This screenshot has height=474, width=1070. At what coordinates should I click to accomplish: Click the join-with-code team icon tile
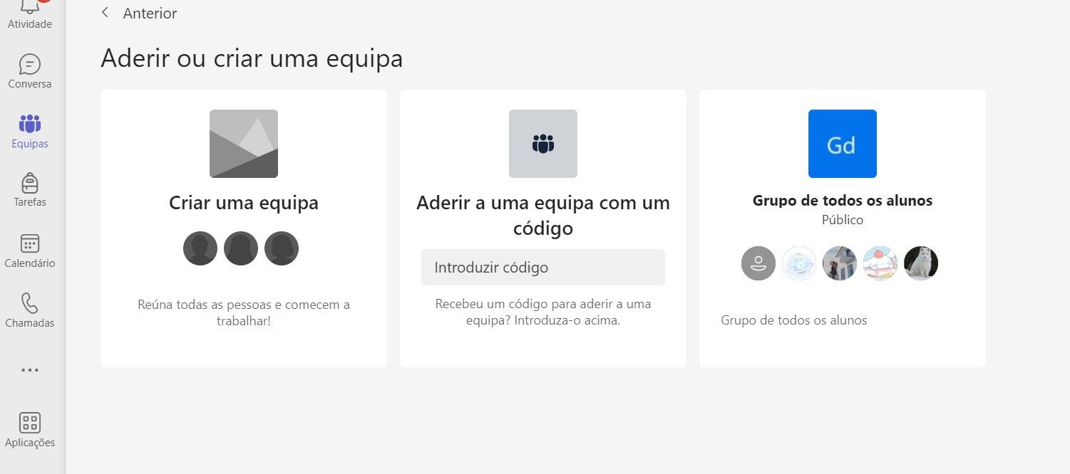542,144
